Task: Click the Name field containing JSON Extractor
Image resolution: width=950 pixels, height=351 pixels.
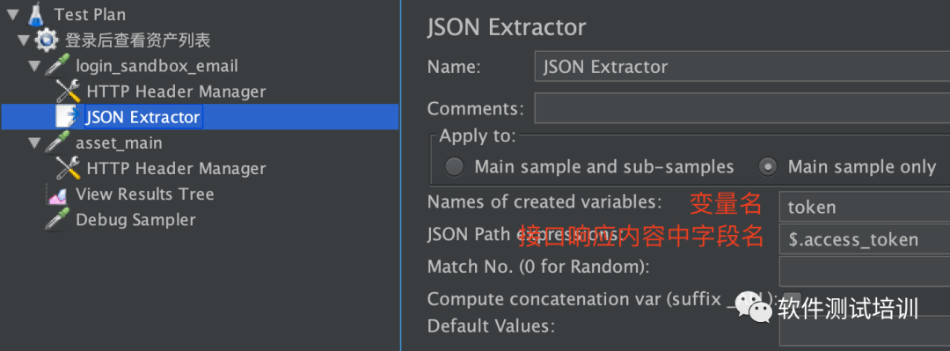Action: pos(742,67)
